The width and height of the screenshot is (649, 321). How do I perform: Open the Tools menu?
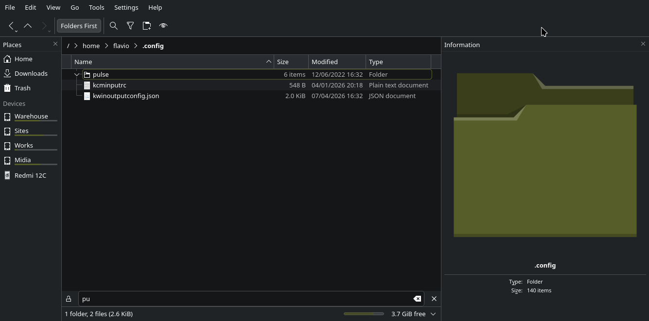pyautogui.click(x=96, y=7)
